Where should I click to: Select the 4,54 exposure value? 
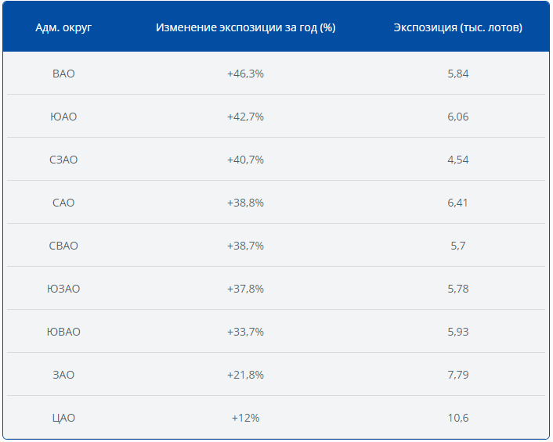point(457,160)
